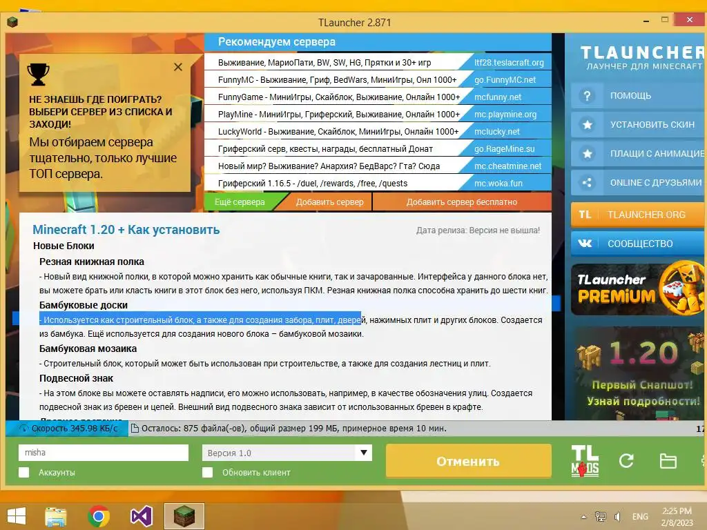The width and height of the screenshot is (707, 530).
Task: Click the Minecraft 1.20 + Как установить heading
Action: (126, 230)
